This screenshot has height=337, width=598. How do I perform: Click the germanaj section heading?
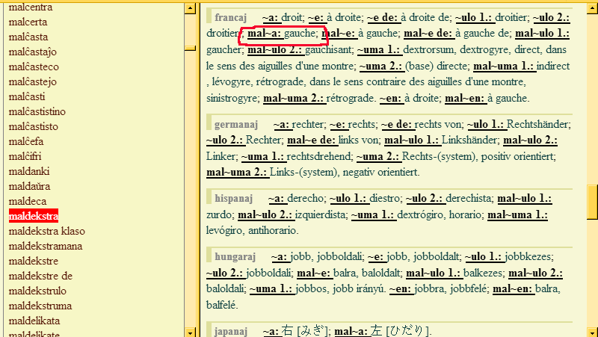[x=236, y=124]
